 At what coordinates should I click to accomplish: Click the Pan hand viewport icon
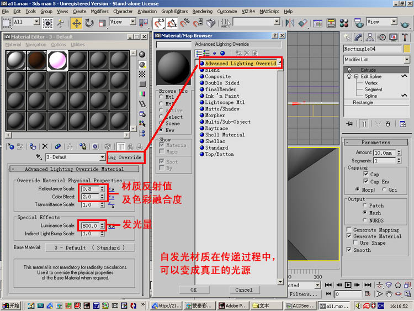pos(389,294)
